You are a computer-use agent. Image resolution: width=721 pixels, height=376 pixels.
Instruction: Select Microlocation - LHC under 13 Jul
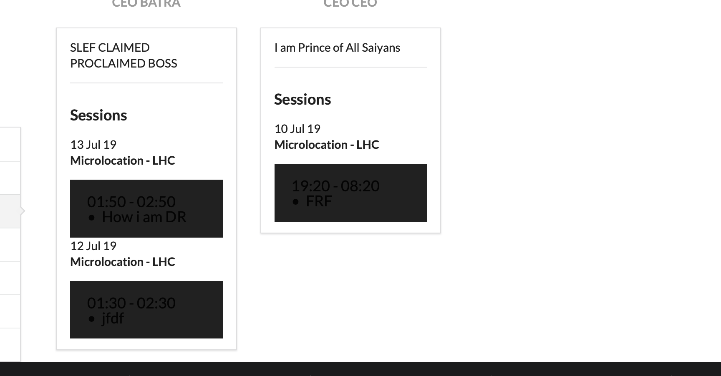click(123, 160)
